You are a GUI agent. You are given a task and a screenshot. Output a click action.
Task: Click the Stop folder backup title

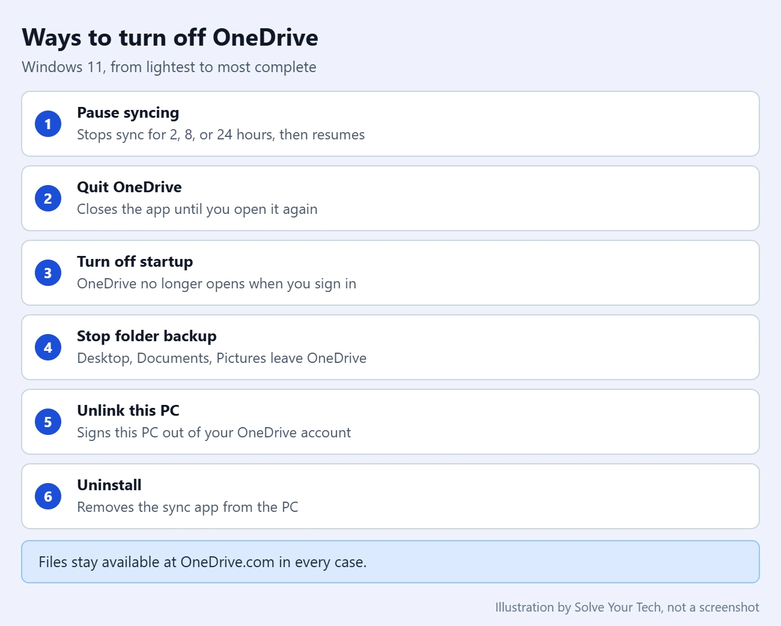click(147, 336)
